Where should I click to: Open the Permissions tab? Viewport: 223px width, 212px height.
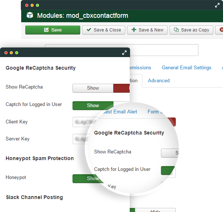(140, 68)
